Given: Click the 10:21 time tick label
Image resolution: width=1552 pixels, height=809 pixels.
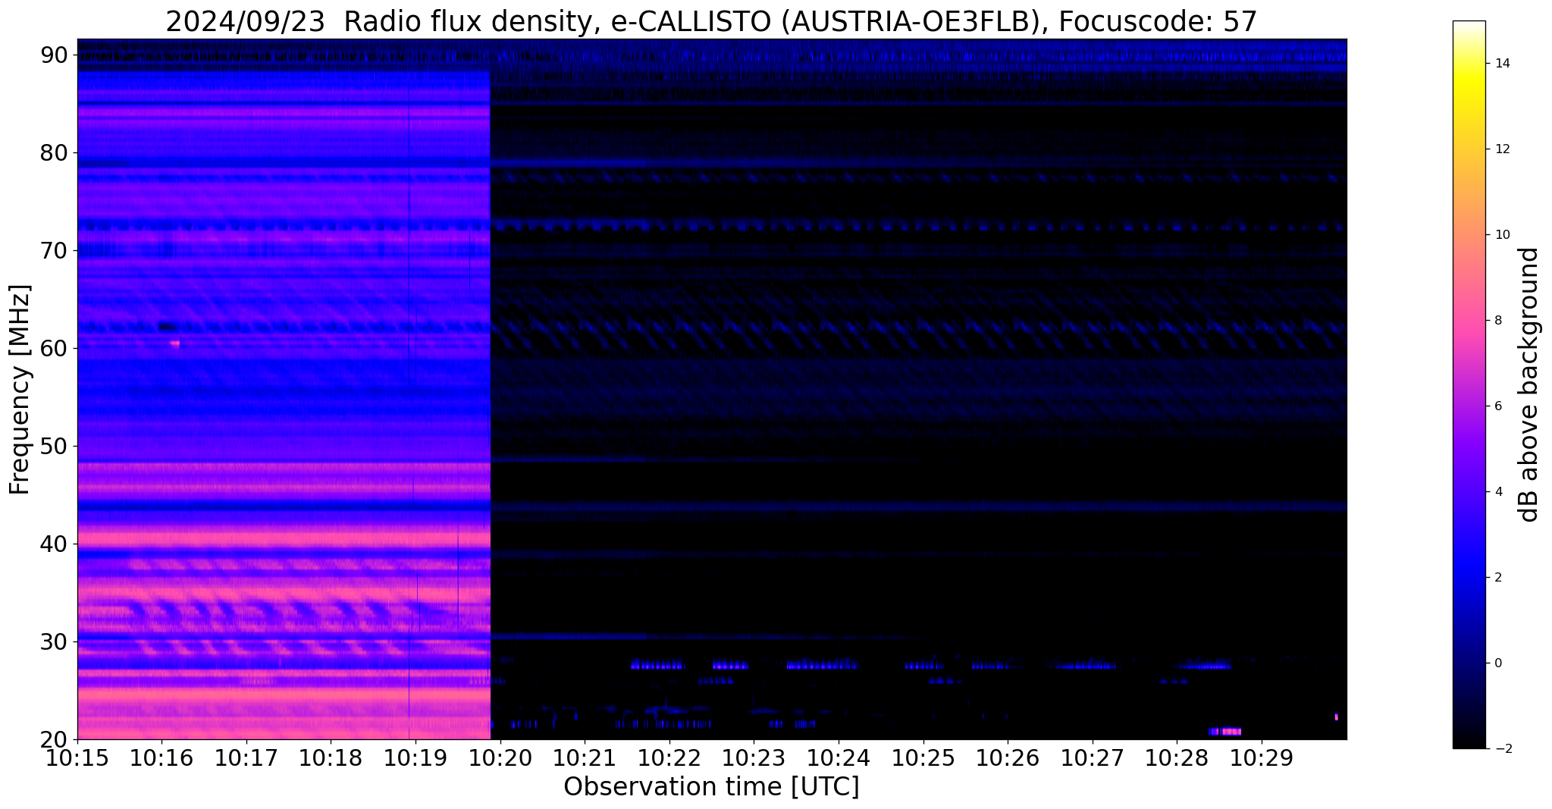Looking at the screenshot, I should 585,757.
